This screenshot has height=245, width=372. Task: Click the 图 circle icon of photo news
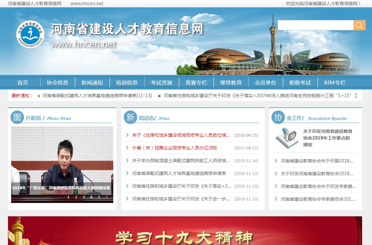(x=17, y=117)
